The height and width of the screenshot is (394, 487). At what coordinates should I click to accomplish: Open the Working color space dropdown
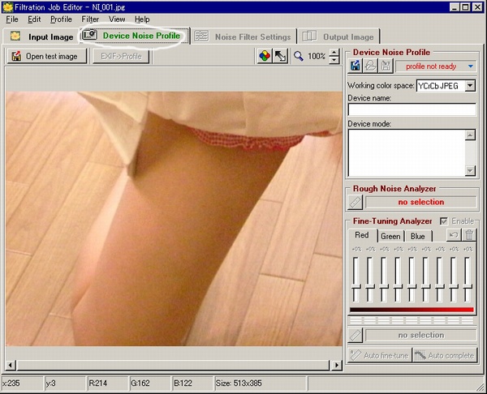click(470, 86)
